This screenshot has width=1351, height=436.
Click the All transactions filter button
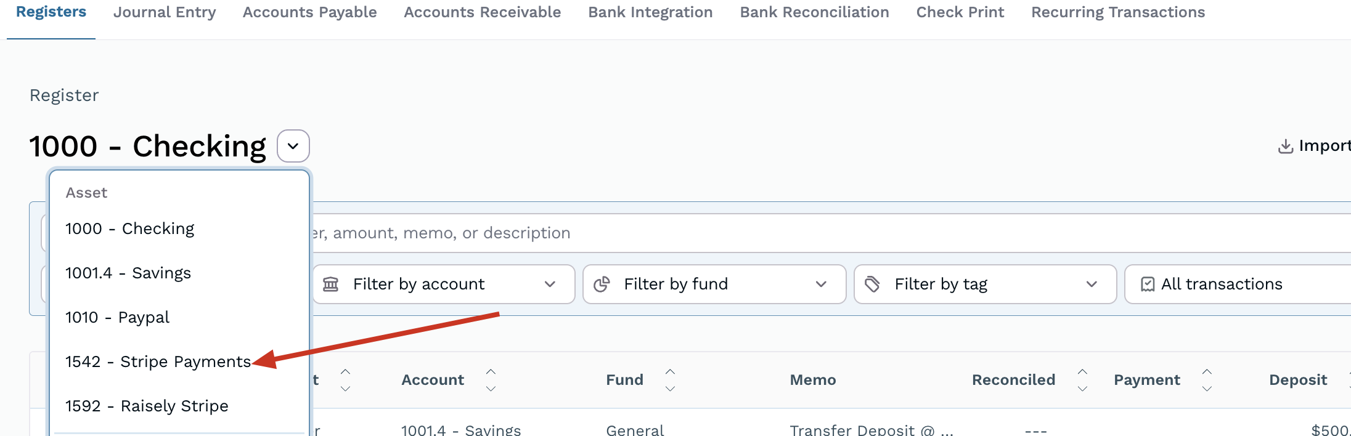(x=1227, y=284)
